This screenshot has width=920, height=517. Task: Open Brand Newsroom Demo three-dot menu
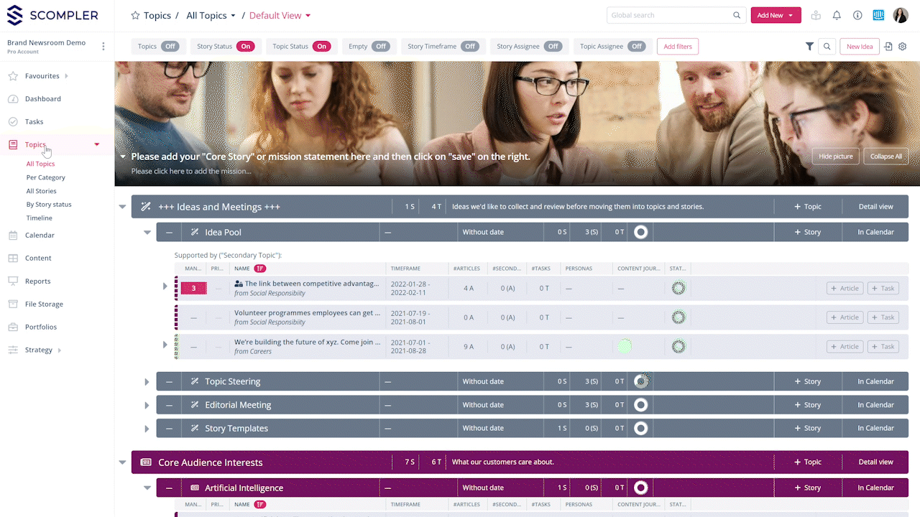103,47
